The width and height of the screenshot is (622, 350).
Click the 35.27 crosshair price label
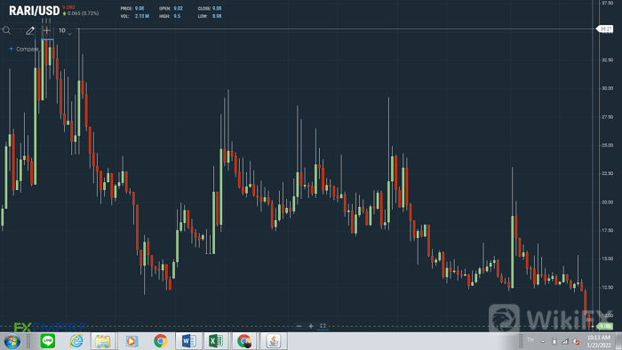(605, 29)
